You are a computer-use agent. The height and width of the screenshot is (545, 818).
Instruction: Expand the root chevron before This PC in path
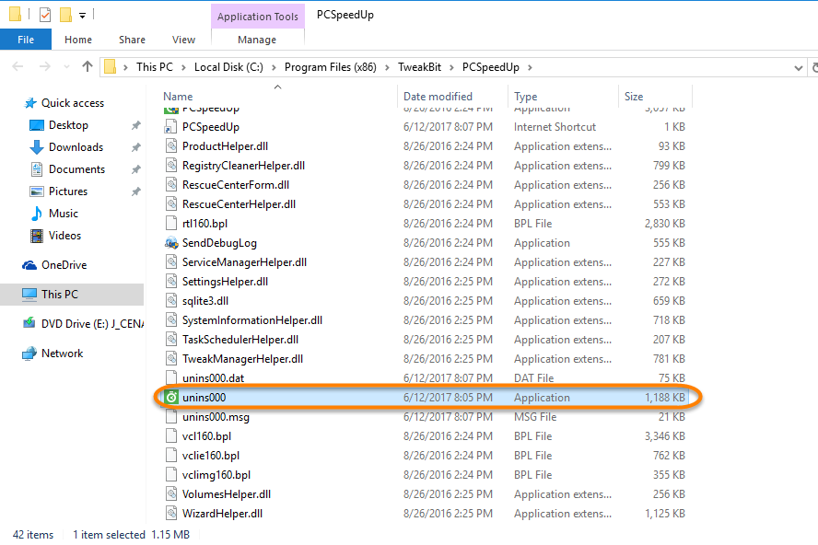coord(125,67)
